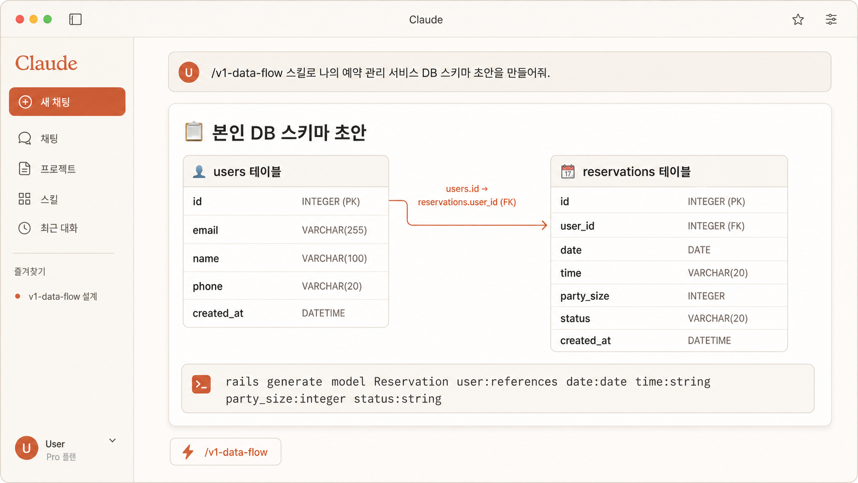
Task: Click the users 테이블 header
Action: pyautogui.click(x=286, y=171)
